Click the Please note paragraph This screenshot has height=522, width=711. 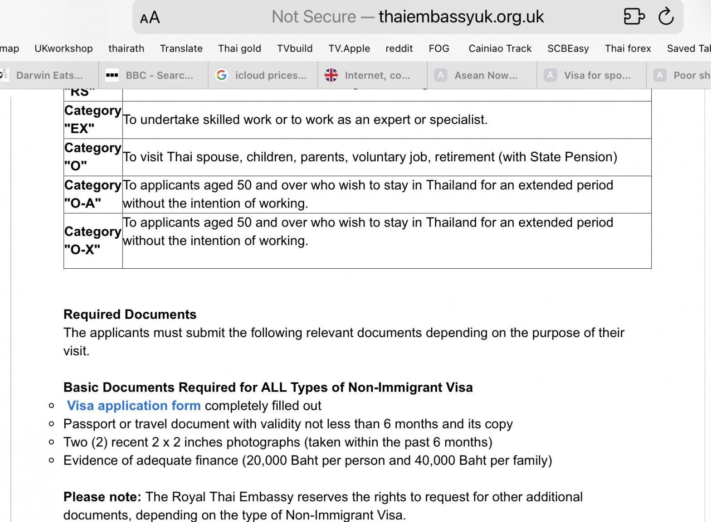tap(323, 506)
